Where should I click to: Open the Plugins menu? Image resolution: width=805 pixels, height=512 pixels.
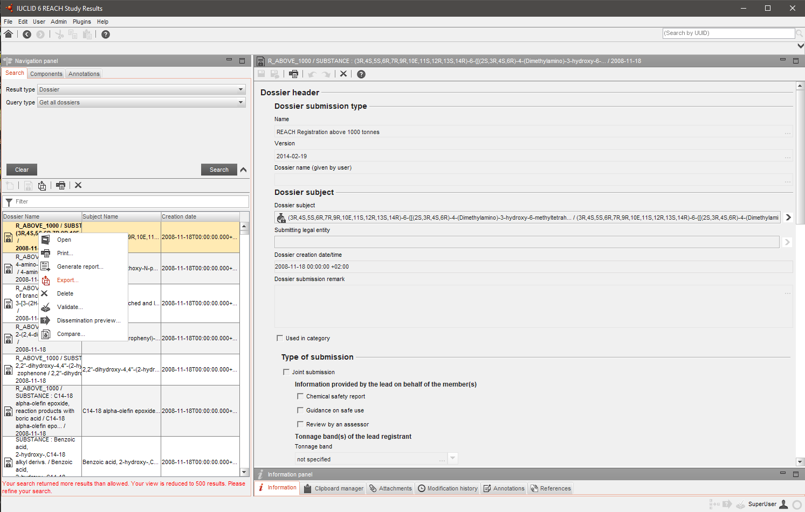point(82,22)
